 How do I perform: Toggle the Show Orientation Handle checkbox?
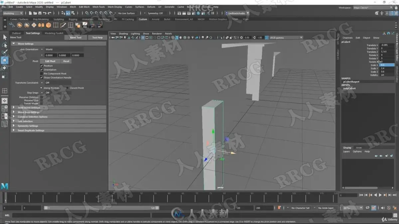coord(42,78)
